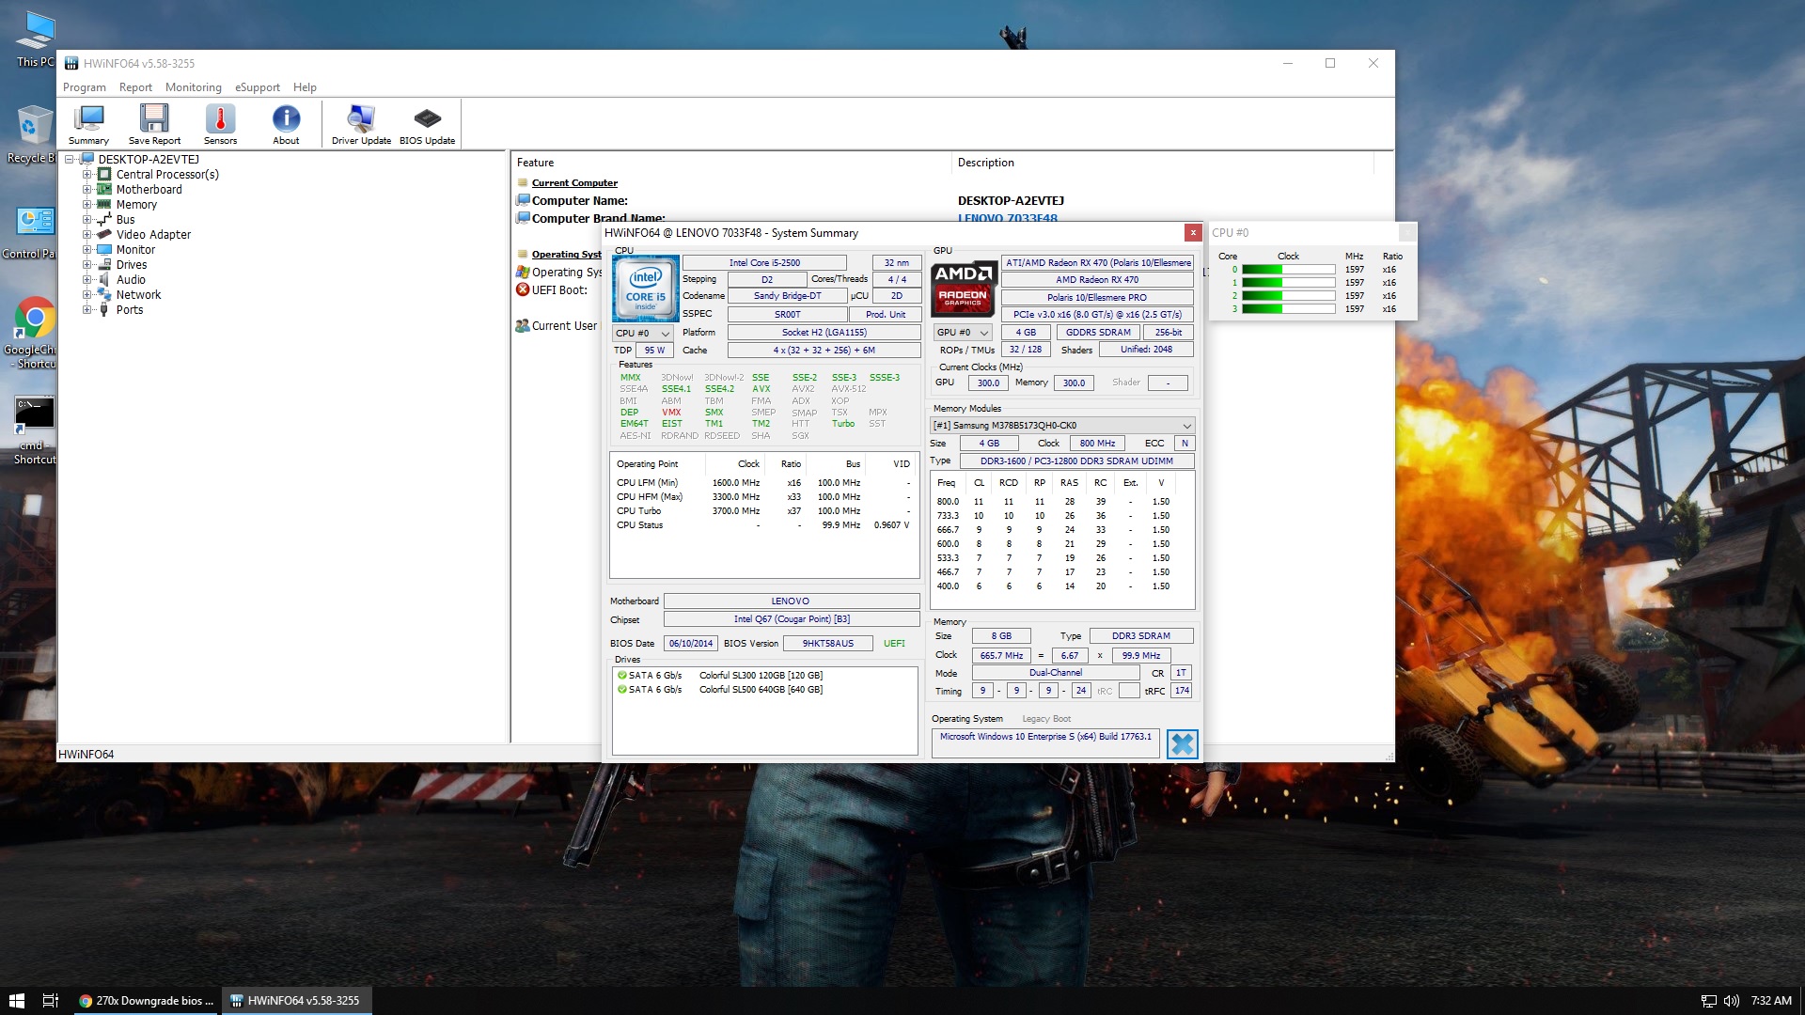Select the Central Processor(s) tree icon

click(104, 175)
